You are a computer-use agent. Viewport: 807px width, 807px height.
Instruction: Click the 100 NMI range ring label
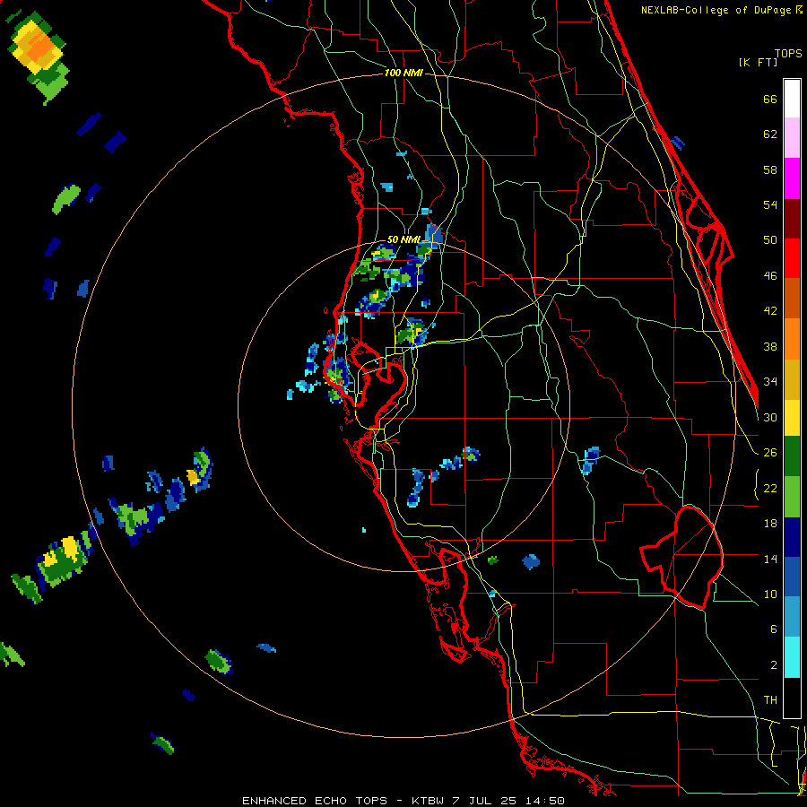(403, 74)
